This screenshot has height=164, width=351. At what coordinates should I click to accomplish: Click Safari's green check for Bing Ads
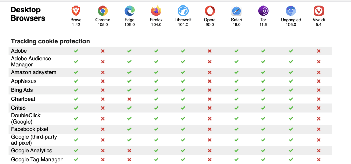click(236, 90)
